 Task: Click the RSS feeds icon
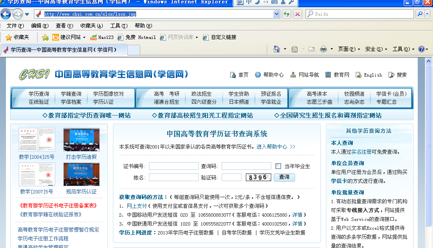point(295,49)
